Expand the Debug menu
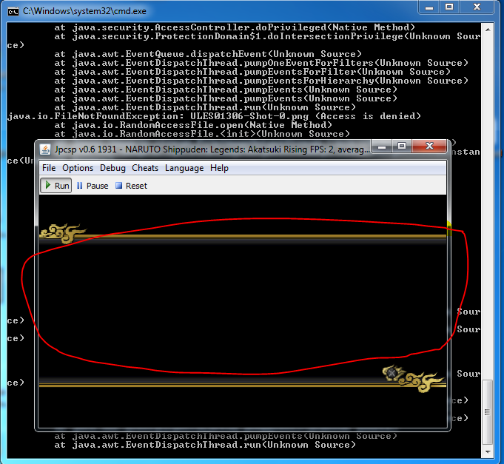The height and width of the screenshot is (464, 504). 112,168
